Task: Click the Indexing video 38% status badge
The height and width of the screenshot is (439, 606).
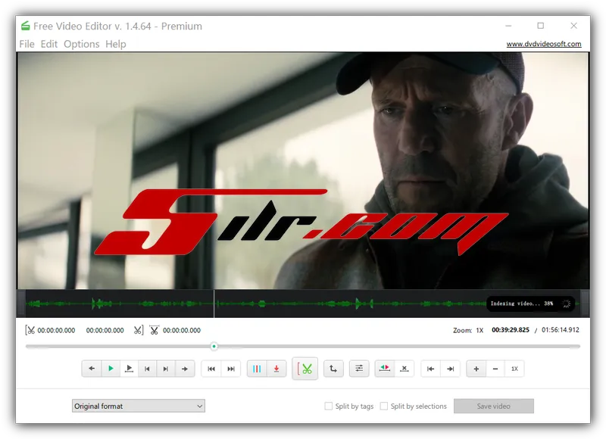Action: [531, 304]
